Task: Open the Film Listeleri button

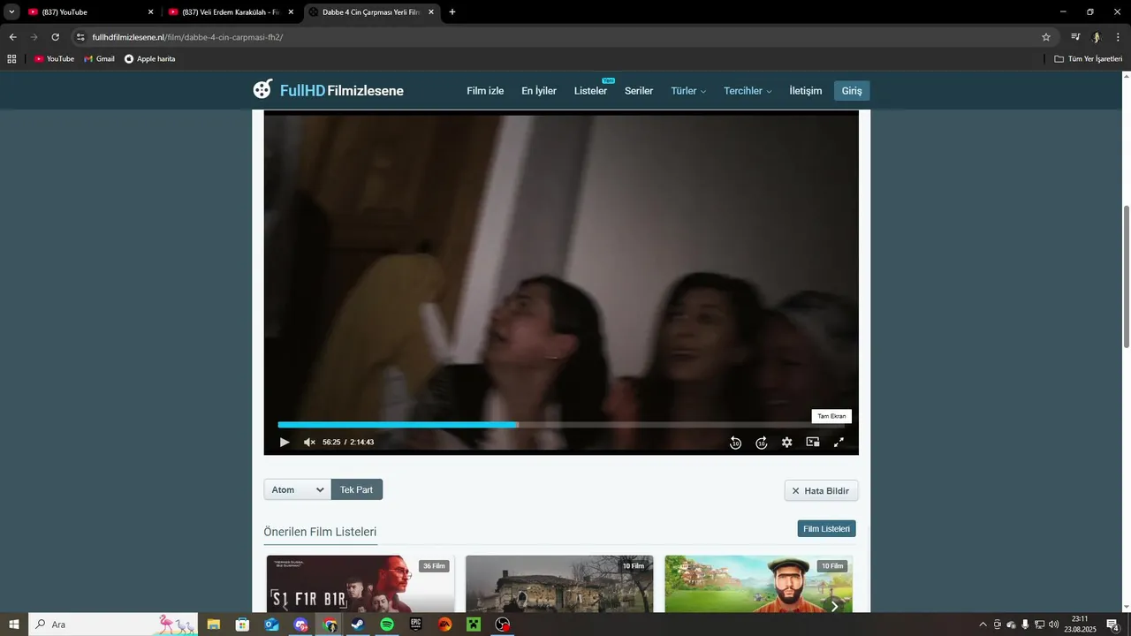Action: pos(826,528)
